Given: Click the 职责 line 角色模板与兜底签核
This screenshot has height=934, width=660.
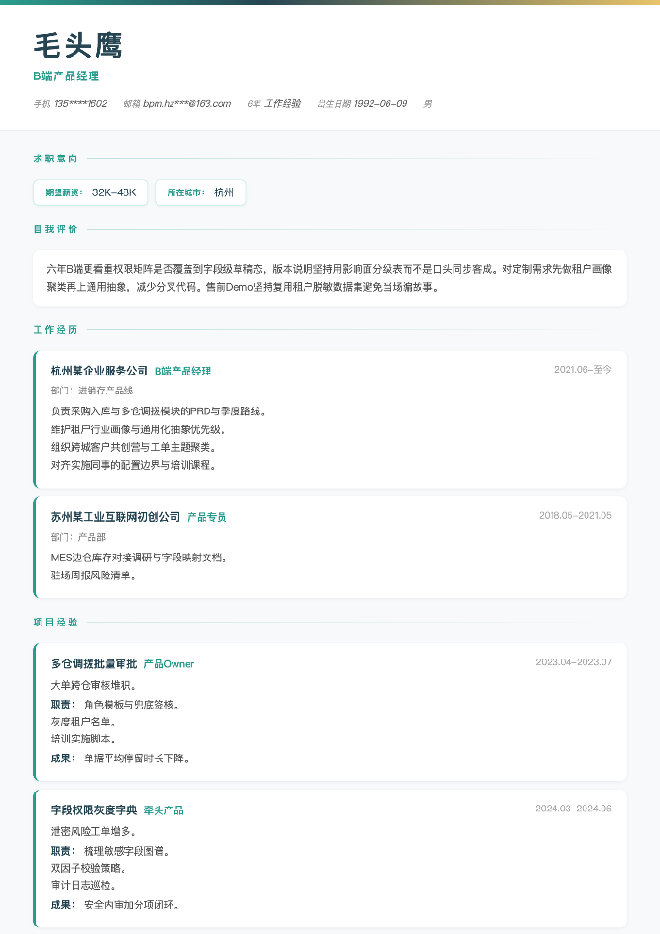Looking at the screenshot, I should [x=115, y=706].
